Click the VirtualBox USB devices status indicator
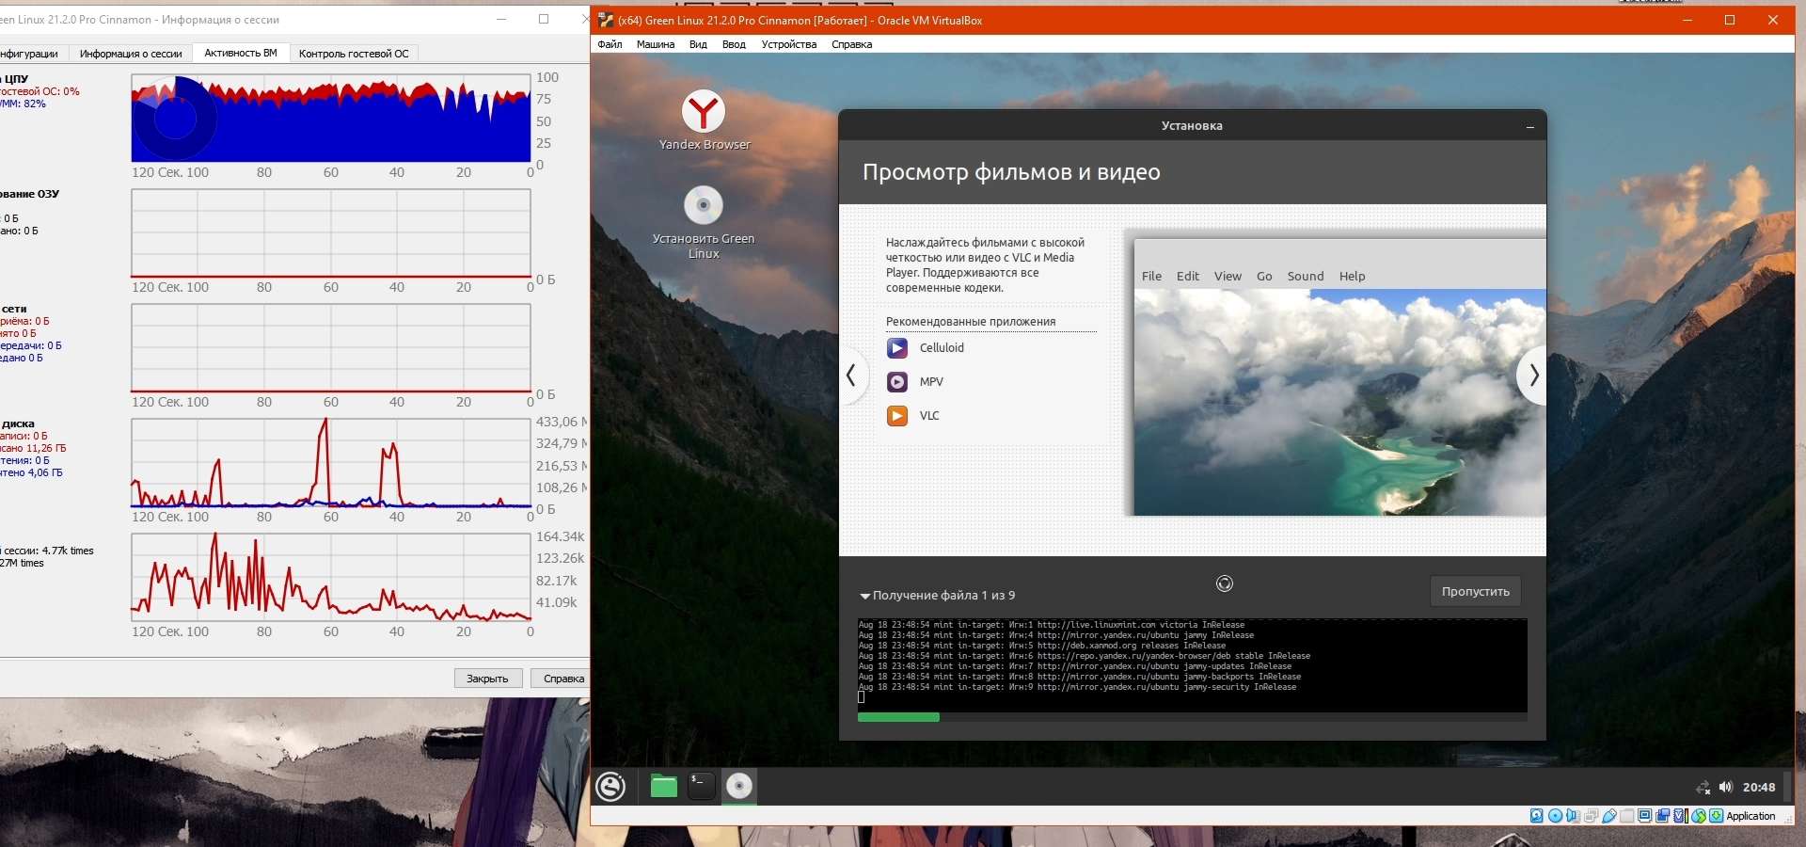The height and width of the screenshot is (847, 1806). click(1608, 816)
